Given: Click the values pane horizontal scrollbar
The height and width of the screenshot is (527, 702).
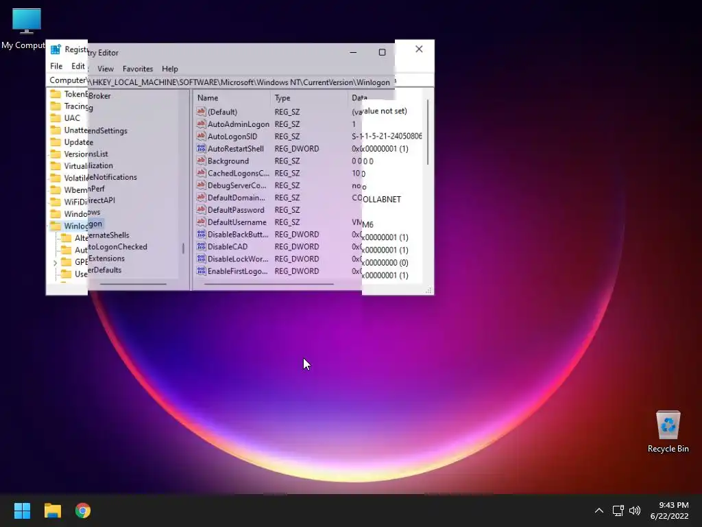Looking at the screenshot, I should pos(269,283).
